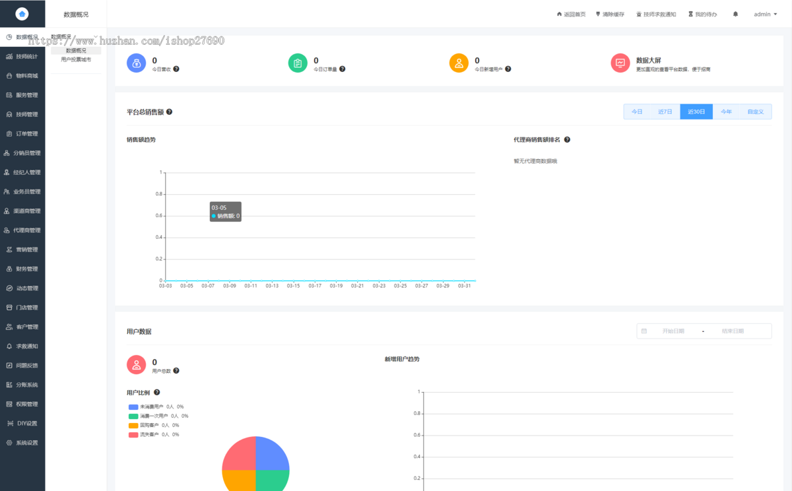The width and height of the screenshot is (792, 491).
Task: Select the 自定义 time range tab
Action: [756, 112]
